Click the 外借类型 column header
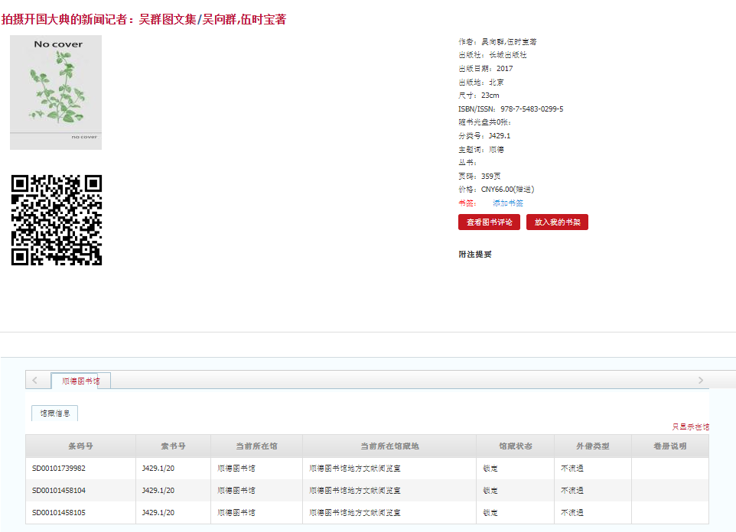The width and height of the screenshot is (736, 532). click(x=593, y=446)
